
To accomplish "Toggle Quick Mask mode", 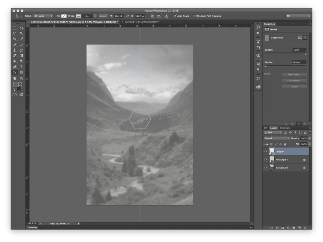I will 15,95.
